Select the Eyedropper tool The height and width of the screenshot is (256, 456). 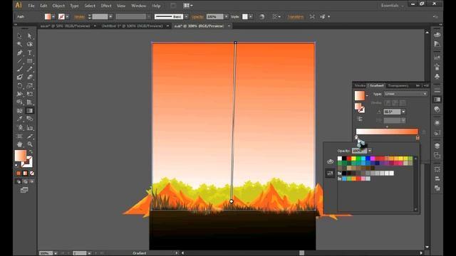(19, 119)
